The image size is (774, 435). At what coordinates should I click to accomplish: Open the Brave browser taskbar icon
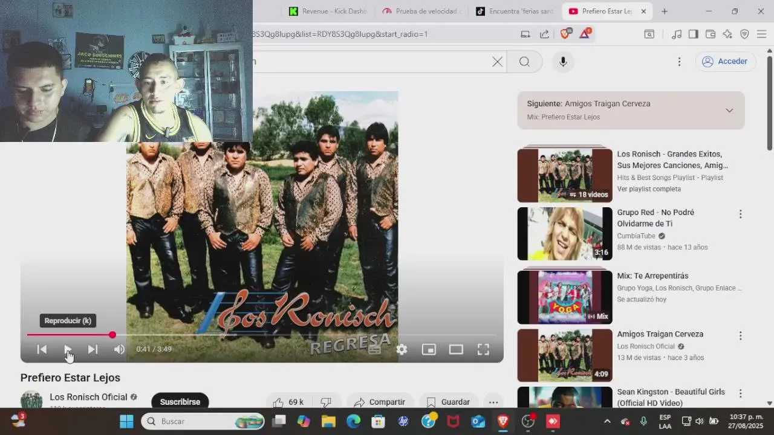(x=502, y=421)
